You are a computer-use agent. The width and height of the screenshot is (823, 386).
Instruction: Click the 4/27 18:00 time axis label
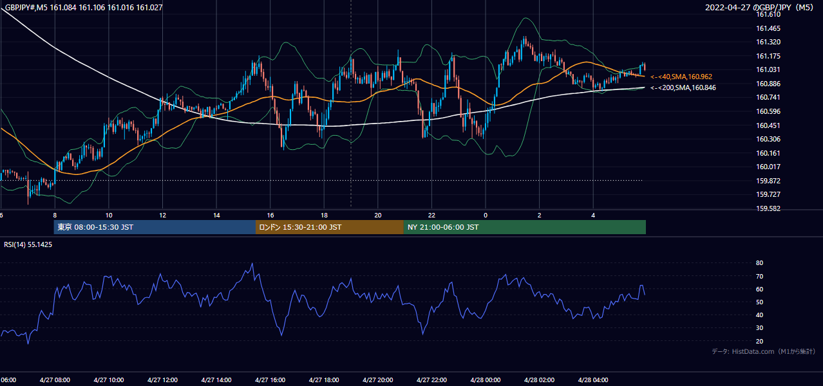pos(324,380)
